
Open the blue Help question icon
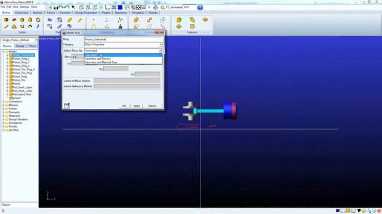click(200, 8)
